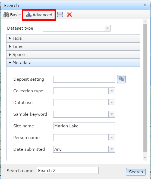Click the Site name field containing Marion Lake
The image size is (151, 179).
click(84, 126)
